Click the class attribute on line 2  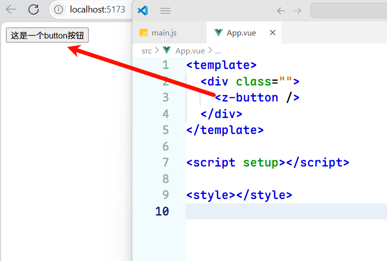[x=253, y=81]
